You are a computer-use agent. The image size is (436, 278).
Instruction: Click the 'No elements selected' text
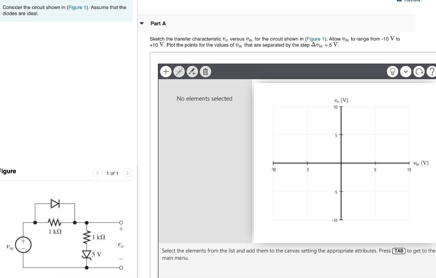tap(204, 99)
